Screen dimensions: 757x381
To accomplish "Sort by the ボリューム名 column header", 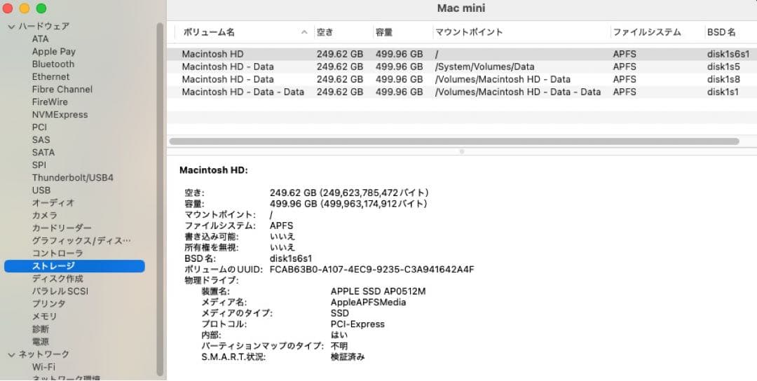I will coord(209,32).
